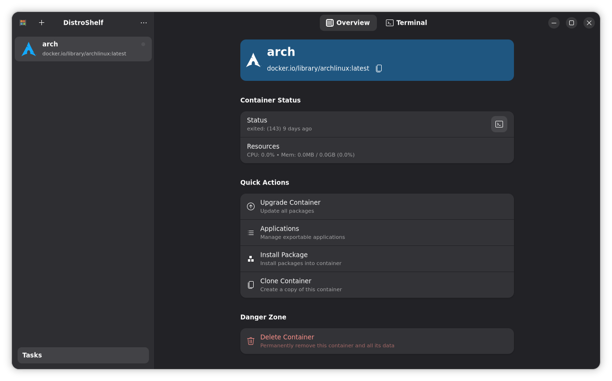Click the red trash Delete icon
Screen dimensions: 612x381
tap(251, 341)
